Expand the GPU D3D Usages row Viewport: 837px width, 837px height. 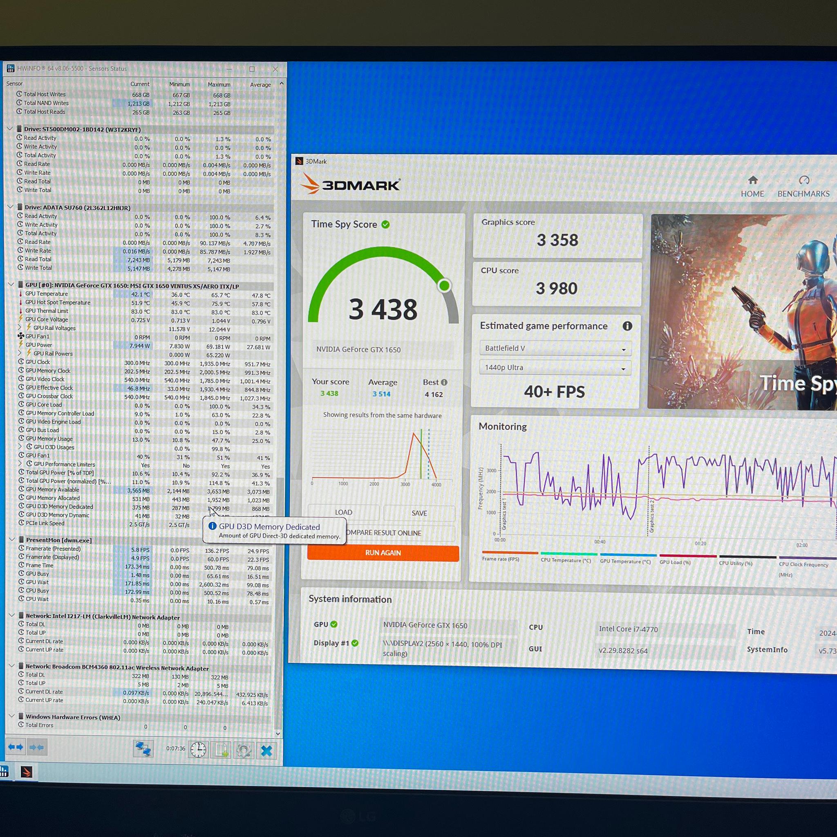pyautogui.click(x=20, y=447)
